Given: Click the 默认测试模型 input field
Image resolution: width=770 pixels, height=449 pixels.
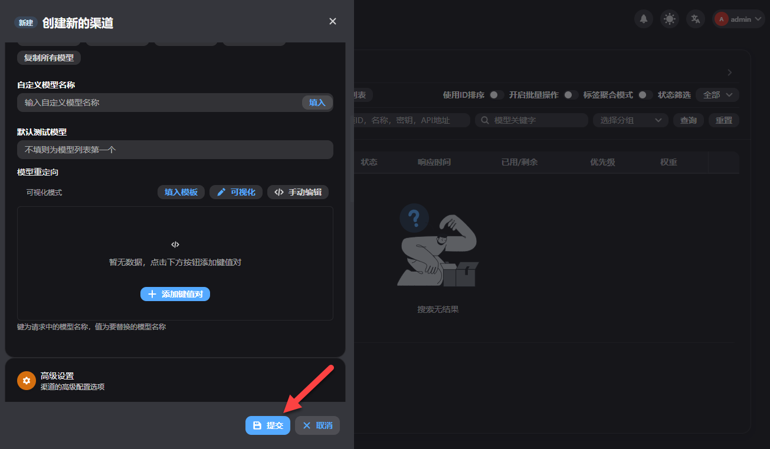Looking at the screenshot, I should click(x=175, y=150).
